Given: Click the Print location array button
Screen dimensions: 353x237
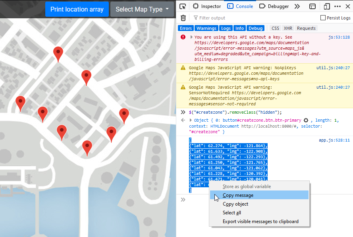Looking at the screenshot, I should pyautogui.click(x=77, y=9).
